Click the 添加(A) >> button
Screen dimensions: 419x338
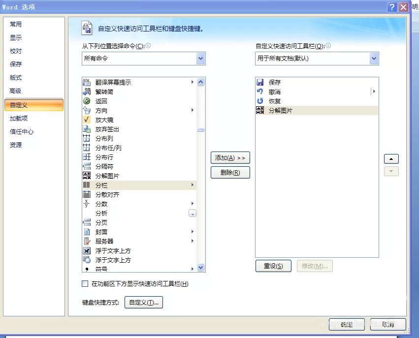coord(230,158)
